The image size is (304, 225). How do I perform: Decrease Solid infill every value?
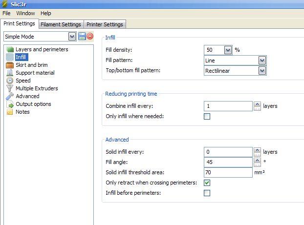257,155
